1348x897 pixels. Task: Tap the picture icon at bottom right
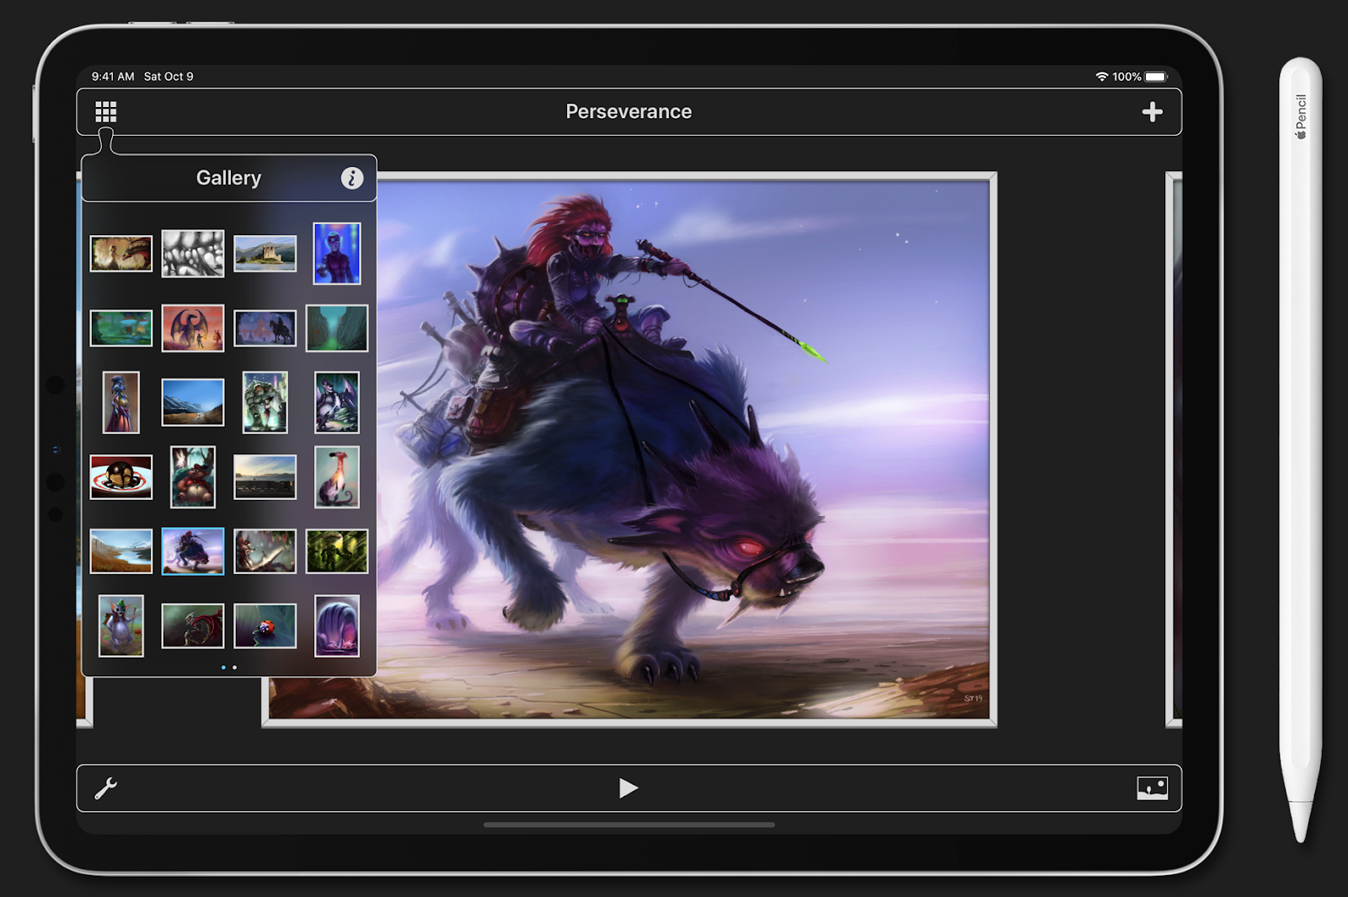[1152, 788]
